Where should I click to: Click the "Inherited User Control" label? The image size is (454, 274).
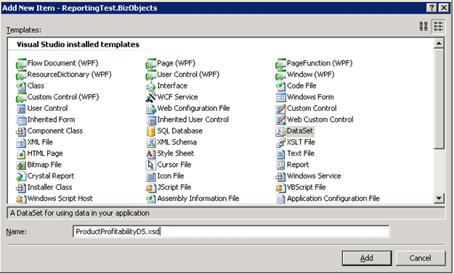pyautogui.click(x=192, y=120)
